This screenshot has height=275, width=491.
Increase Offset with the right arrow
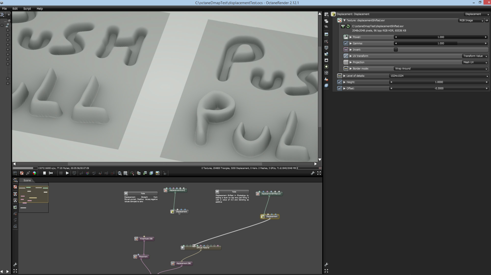[487, 88]
